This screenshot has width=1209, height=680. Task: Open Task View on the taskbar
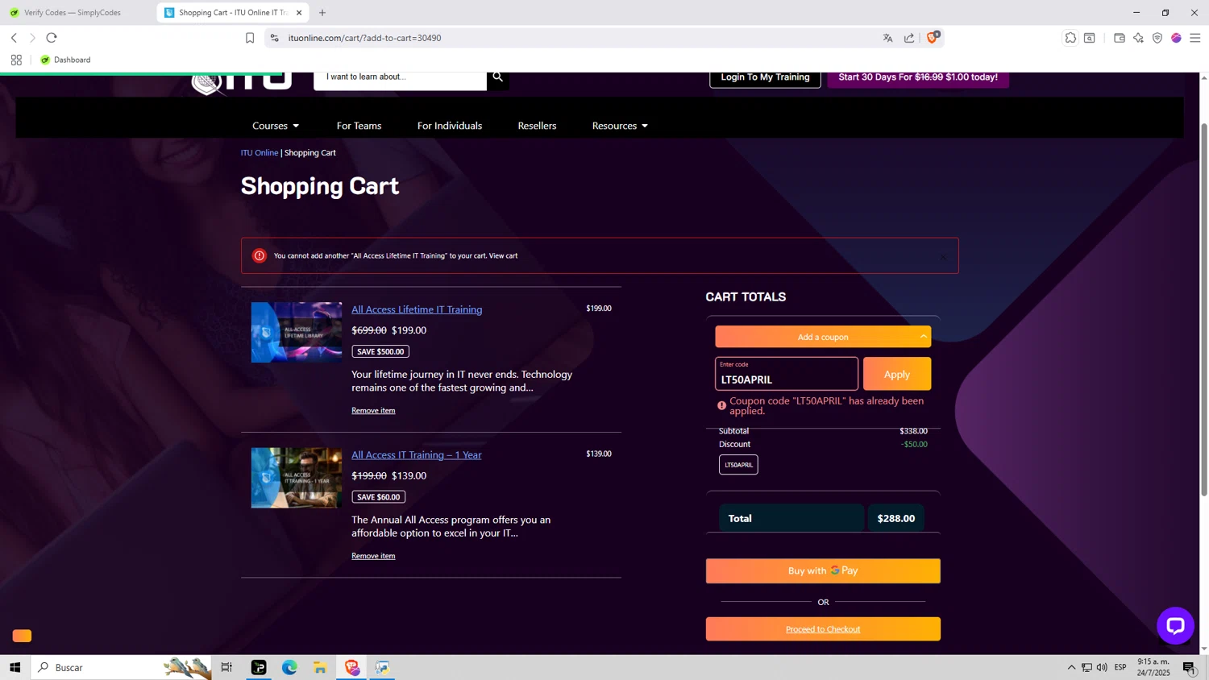point(226,667)
